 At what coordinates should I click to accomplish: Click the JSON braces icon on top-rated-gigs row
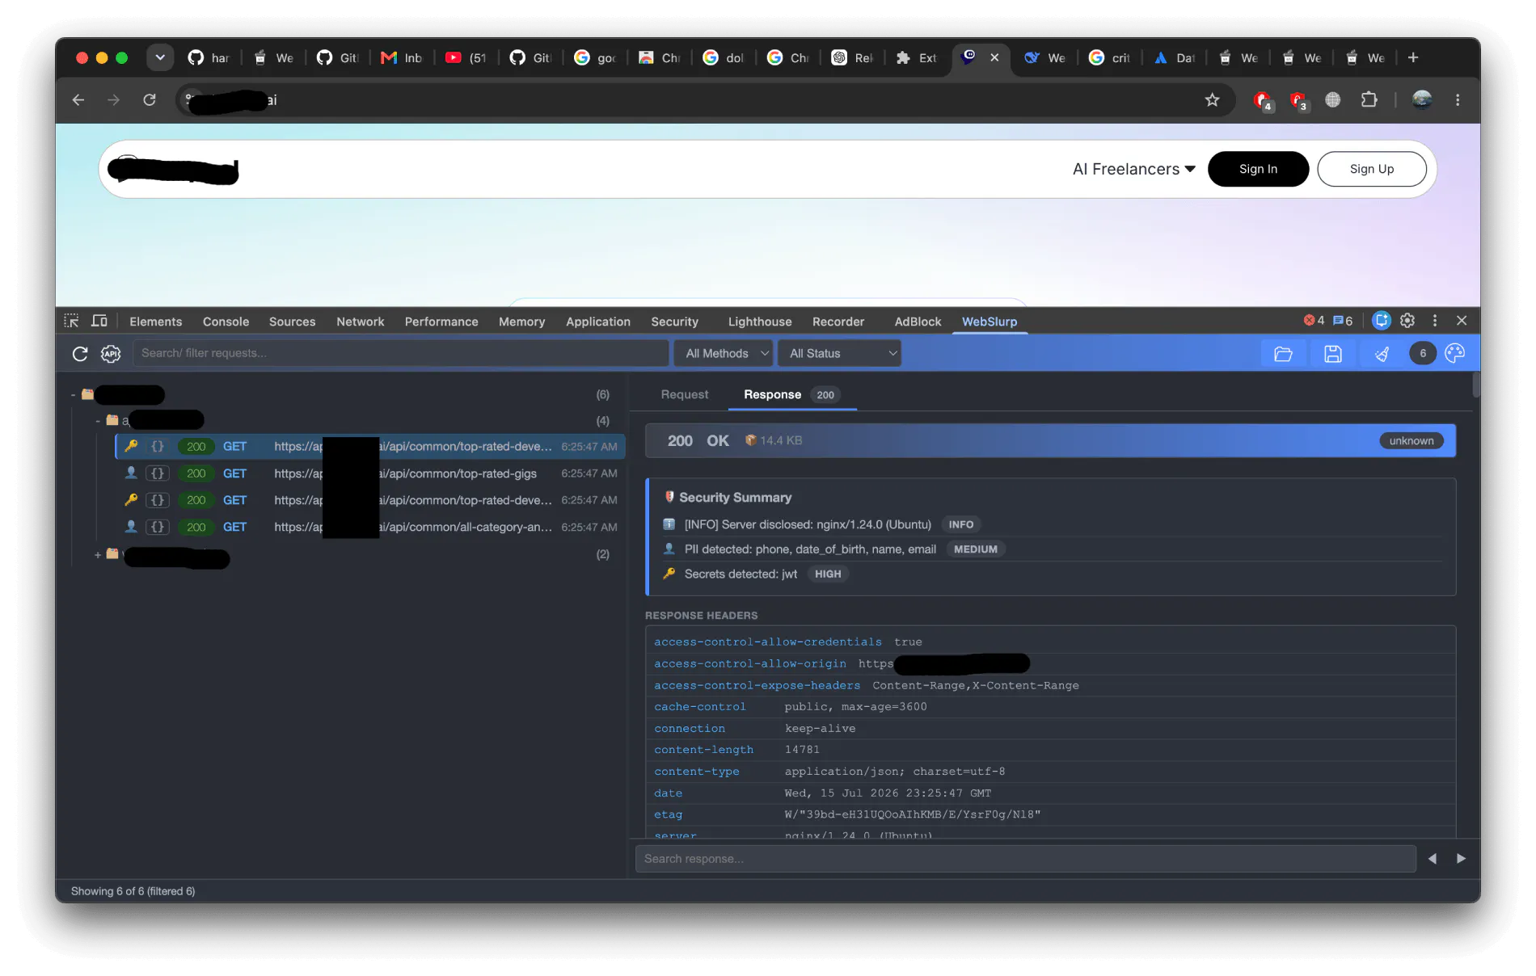coord(158,473)
